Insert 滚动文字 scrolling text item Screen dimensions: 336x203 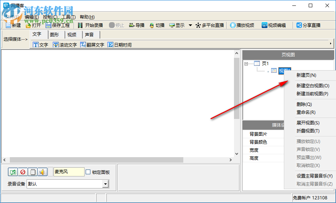(65, 45)
